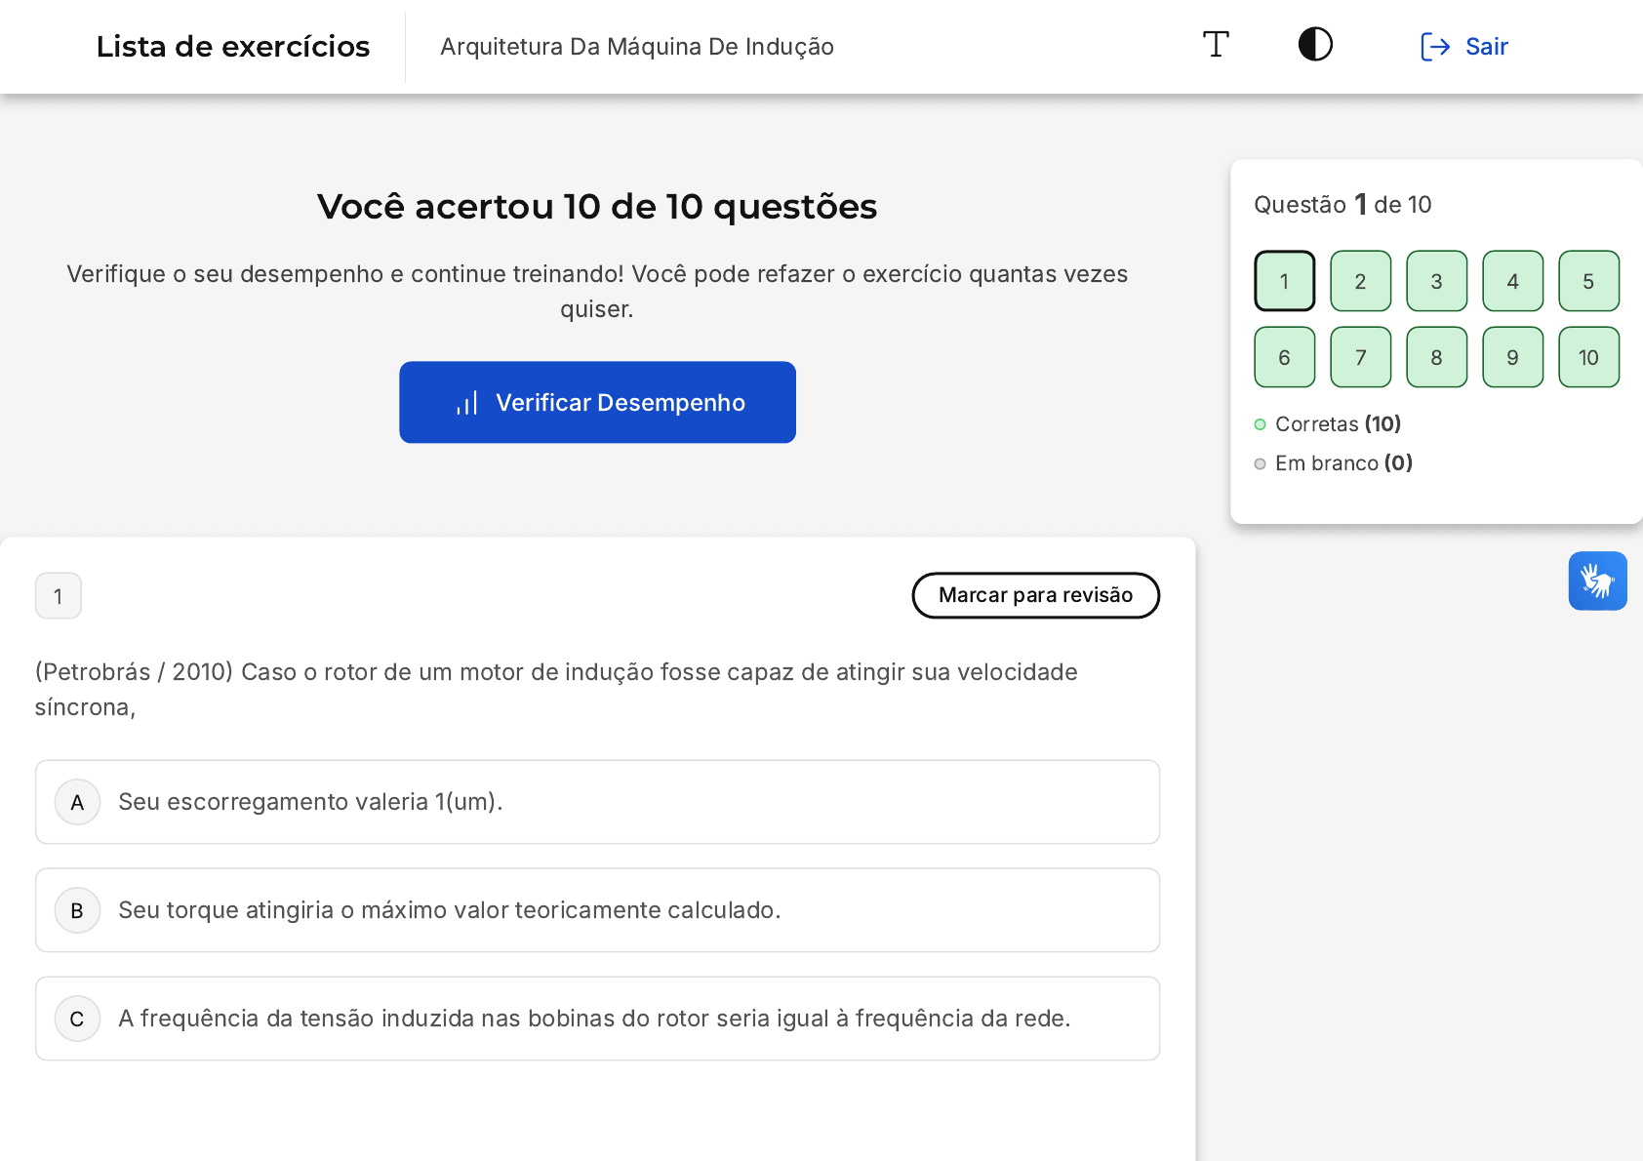
Task: Select answer option A
Action: tap(597, 802)
